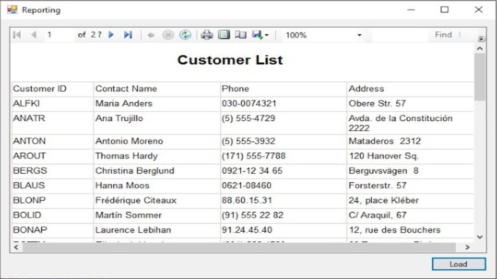Viewport: 497px width, 279px height.
Task: Refresh the report
Action: click(x=185, y=35)
